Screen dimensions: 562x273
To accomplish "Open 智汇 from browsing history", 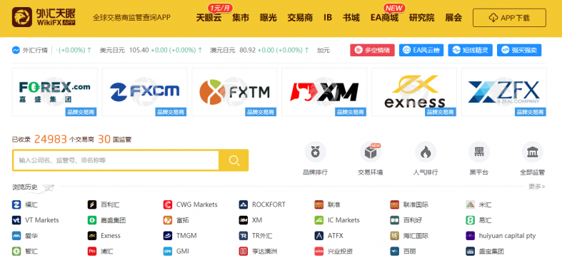I will 25,251.
